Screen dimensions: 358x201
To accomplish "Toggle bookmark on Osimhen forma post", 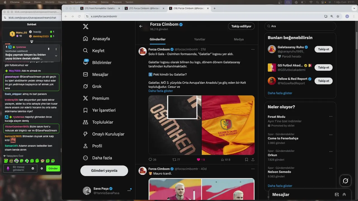I will [246, 160].
